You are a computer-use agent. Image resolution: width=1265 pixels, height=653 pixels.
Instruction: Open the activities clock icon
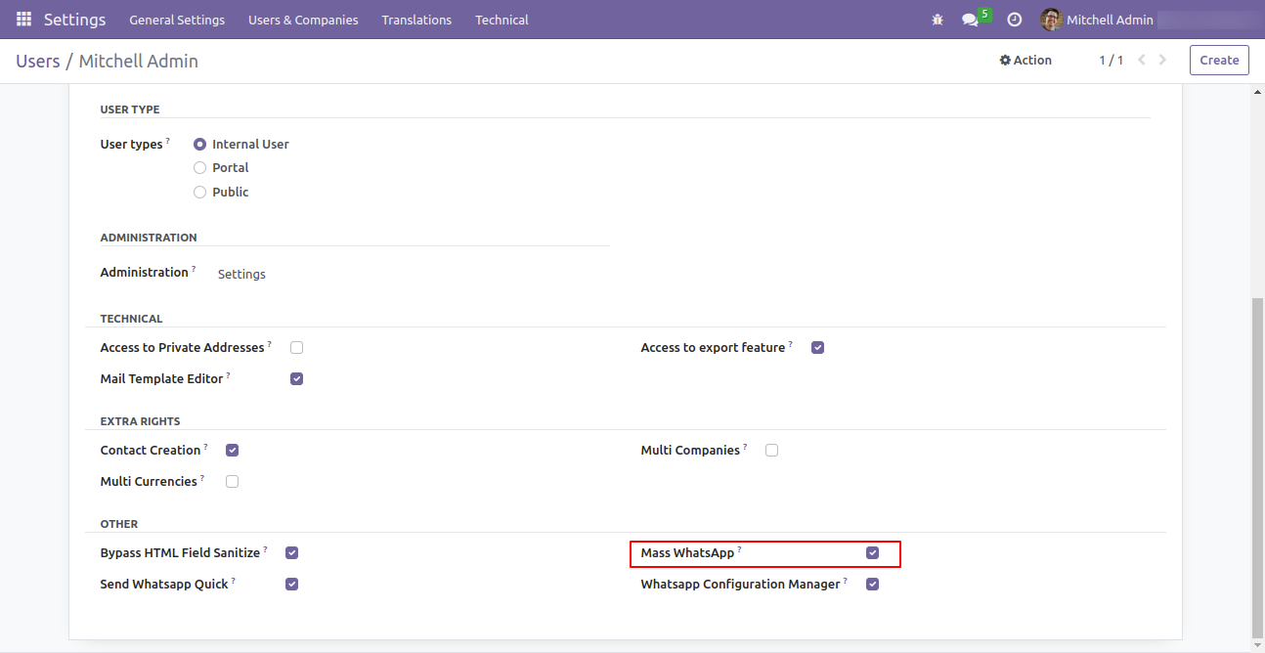[x=1014, y=20]
